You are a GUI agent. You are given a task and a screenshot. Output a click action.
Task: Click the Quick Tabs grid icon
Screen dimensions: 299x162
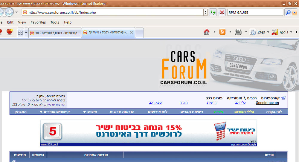20,33
